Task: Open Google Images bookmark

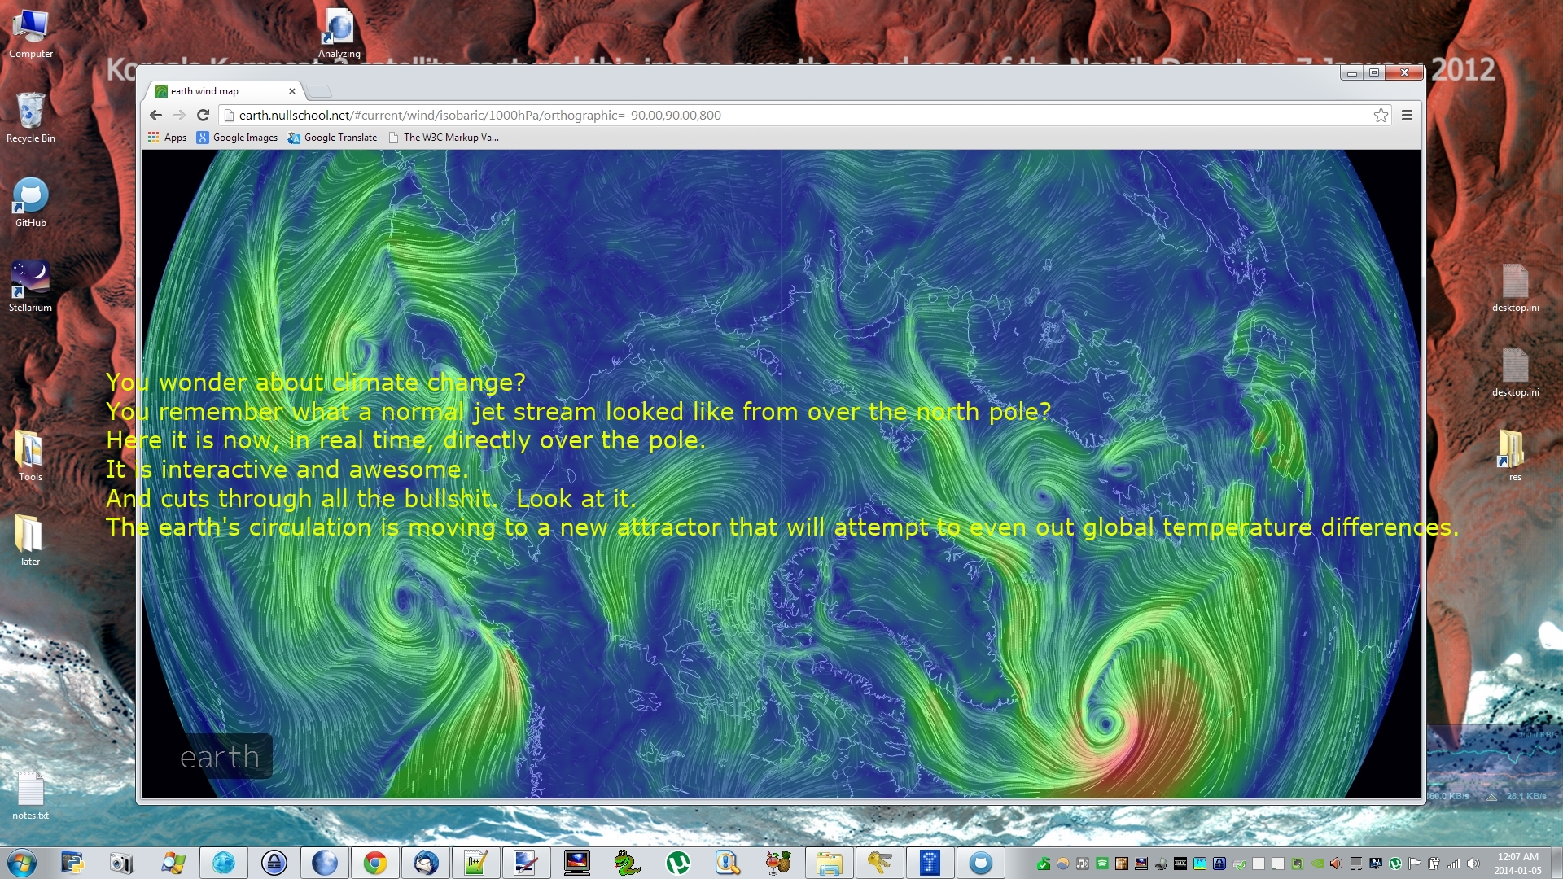Action: 237,138
